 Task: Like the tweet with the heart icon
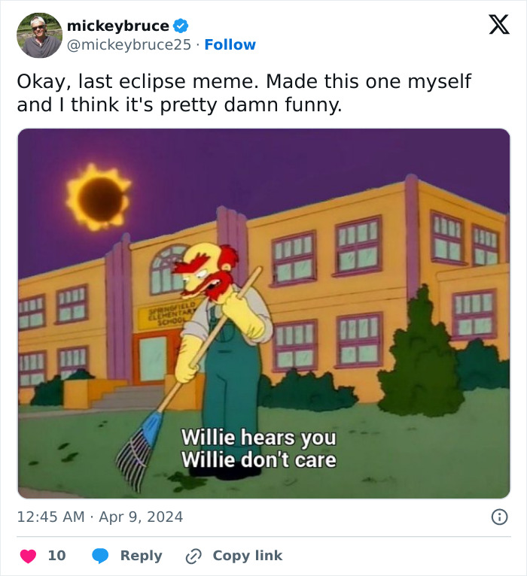[28, 556]
